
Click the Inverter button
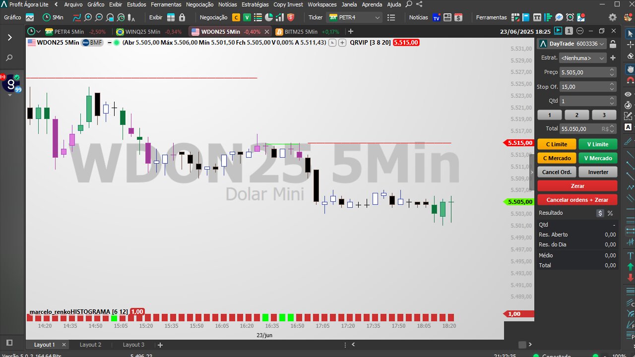[598, 172]
